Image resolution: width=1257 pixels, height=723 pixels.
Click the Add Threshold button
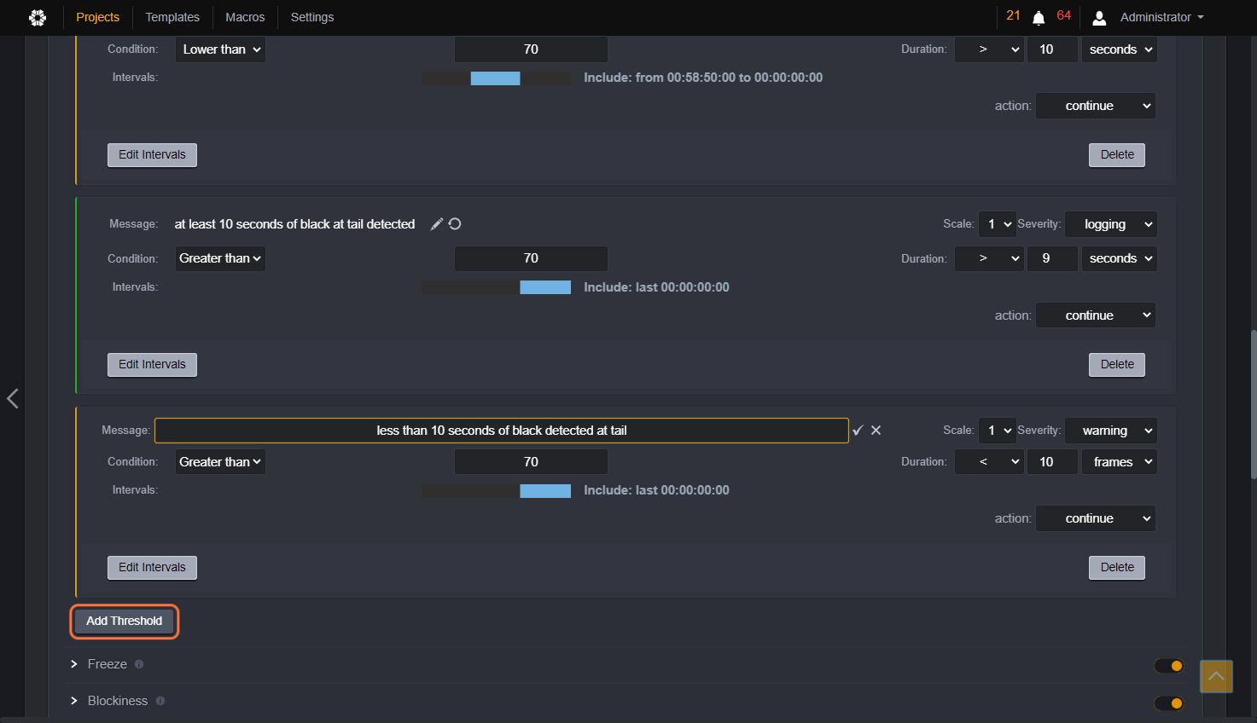pyautogui.click(x=125, y=621)
